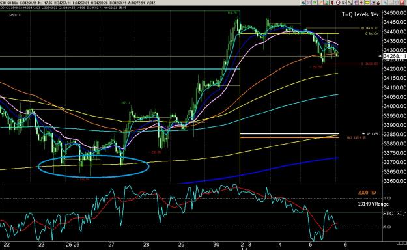Click the scroll control at chart bottom right
407x250 pixels.
[401, 243]
